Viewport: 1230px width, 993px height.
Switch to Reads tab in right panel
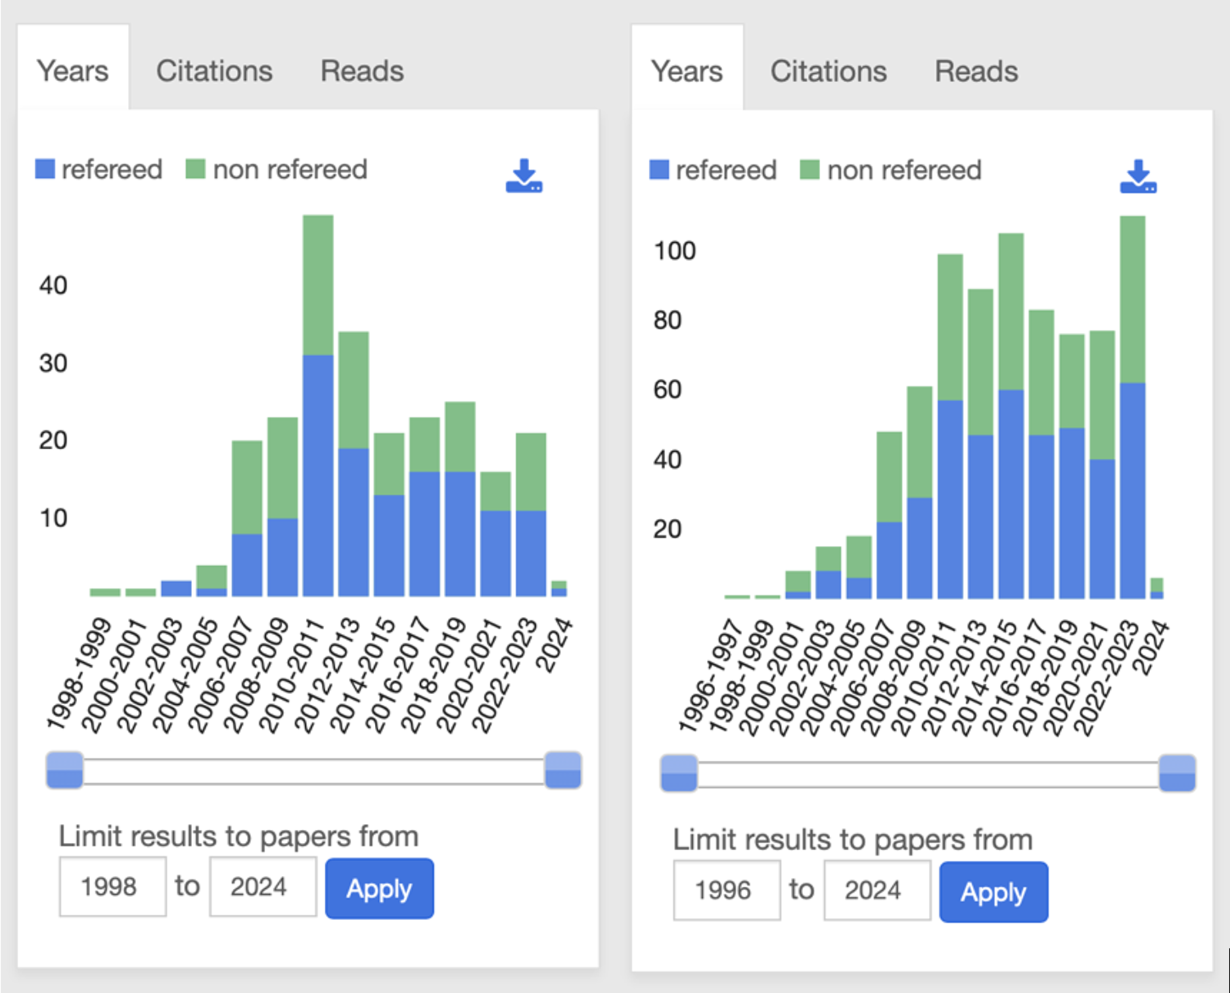[x=976, y=72]
